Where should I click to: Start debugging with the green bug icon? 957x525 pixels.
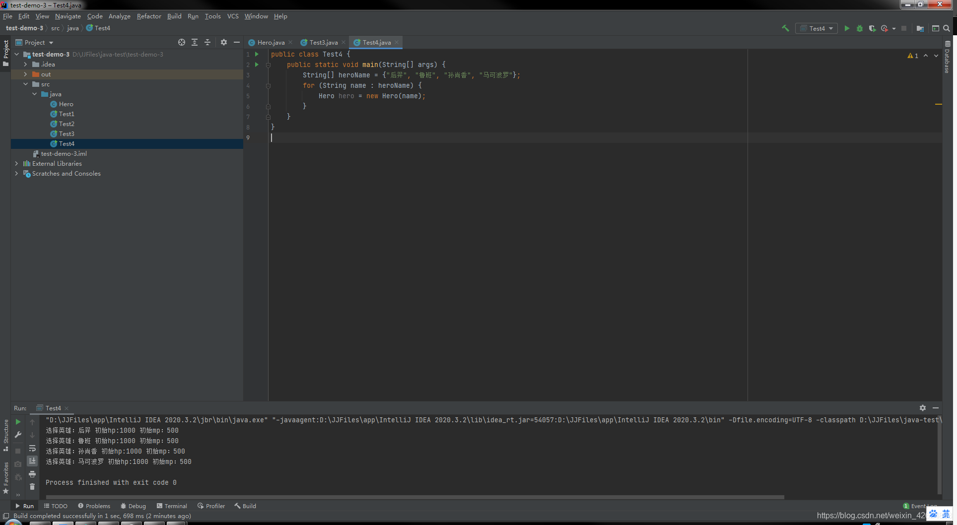860,28
